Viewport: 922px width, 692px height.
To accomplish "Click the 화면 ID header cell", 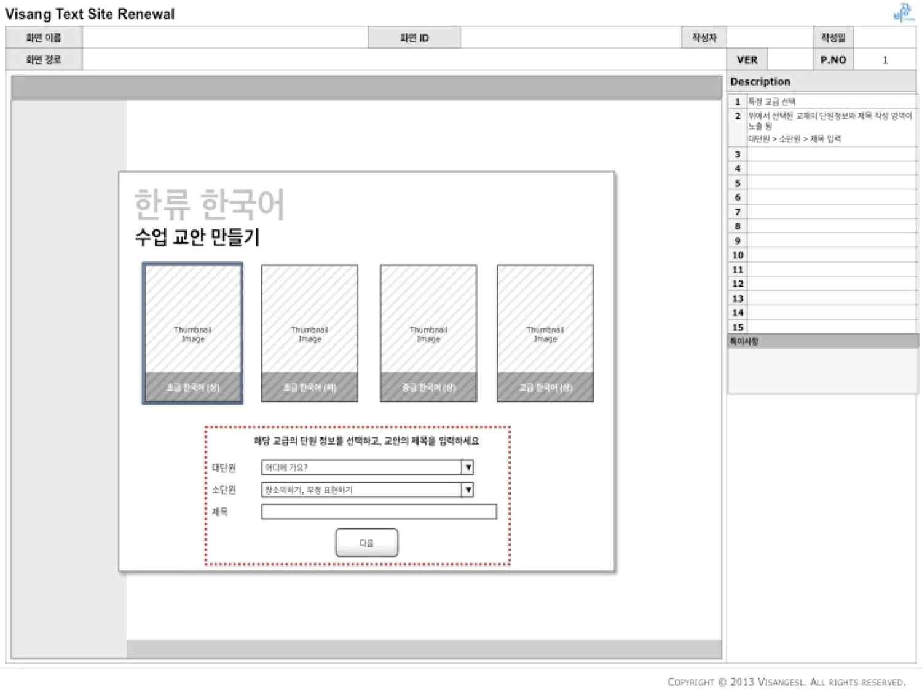I will coord(414,38).
